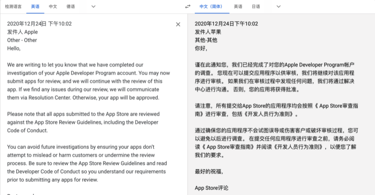375x195 pixels.
Task: Select 检测语言 detect language tab
Action: click(13, 7)
